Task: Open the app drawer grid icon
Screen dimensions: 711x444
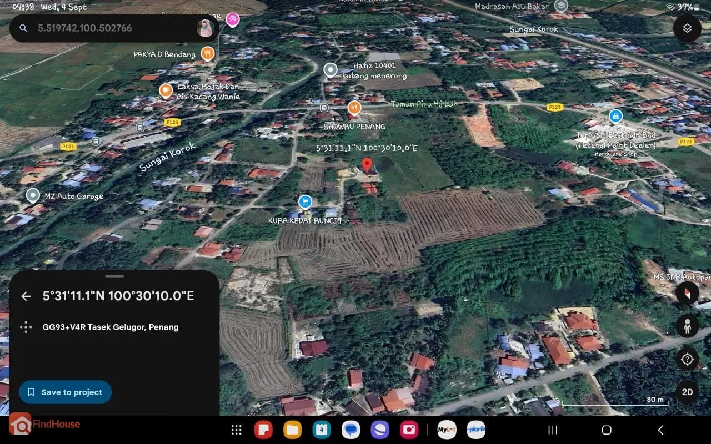Action: pos(236,430)
